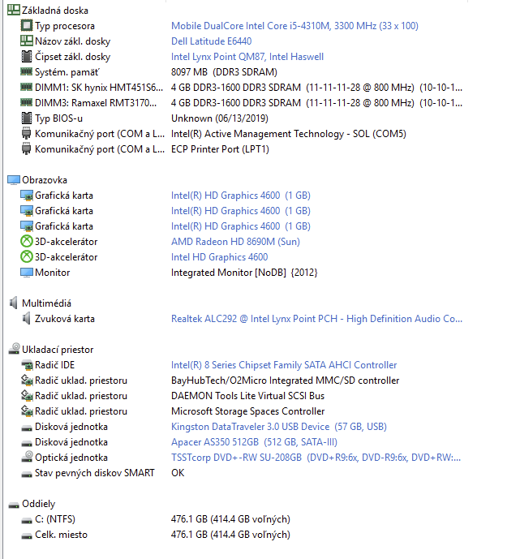The image size is (520, 559).
Task: Click the chip icon beside Typ BIOS-u
Action: (27, 118)
